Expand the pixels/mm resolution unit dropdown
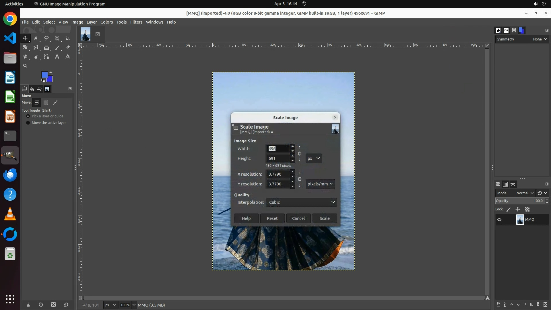 [x=320, y=184]
